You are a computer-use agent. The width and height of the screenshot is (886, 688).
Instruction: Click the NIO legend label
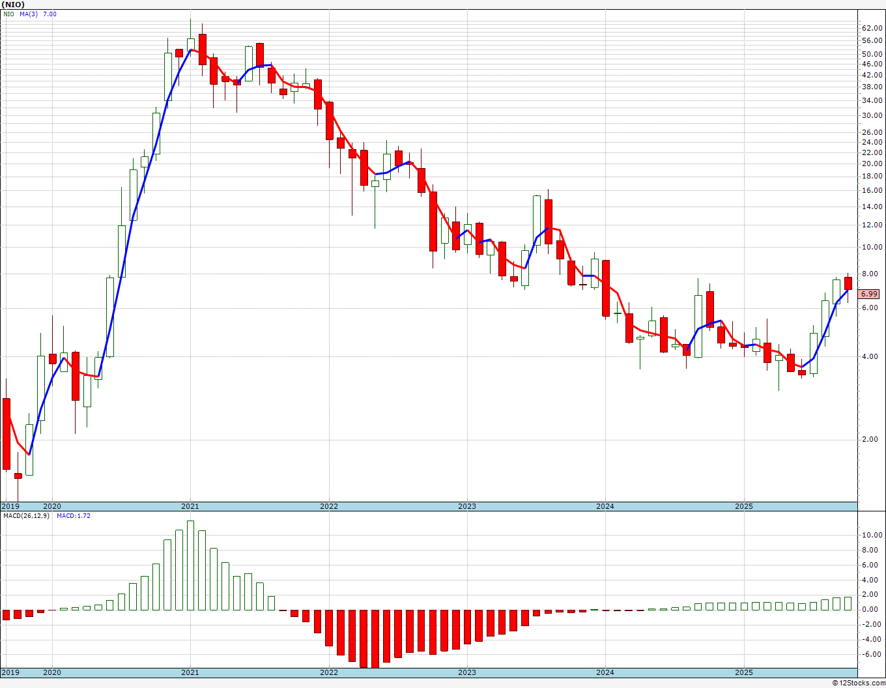coord(9,14)
